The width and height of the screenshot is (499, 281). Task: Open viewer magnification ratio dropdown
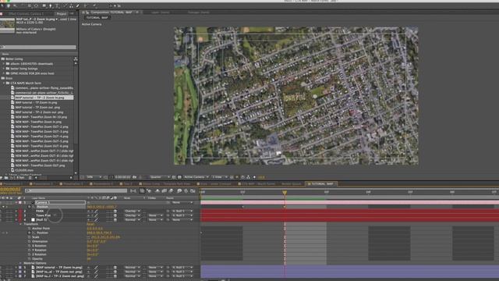point(94,177)
